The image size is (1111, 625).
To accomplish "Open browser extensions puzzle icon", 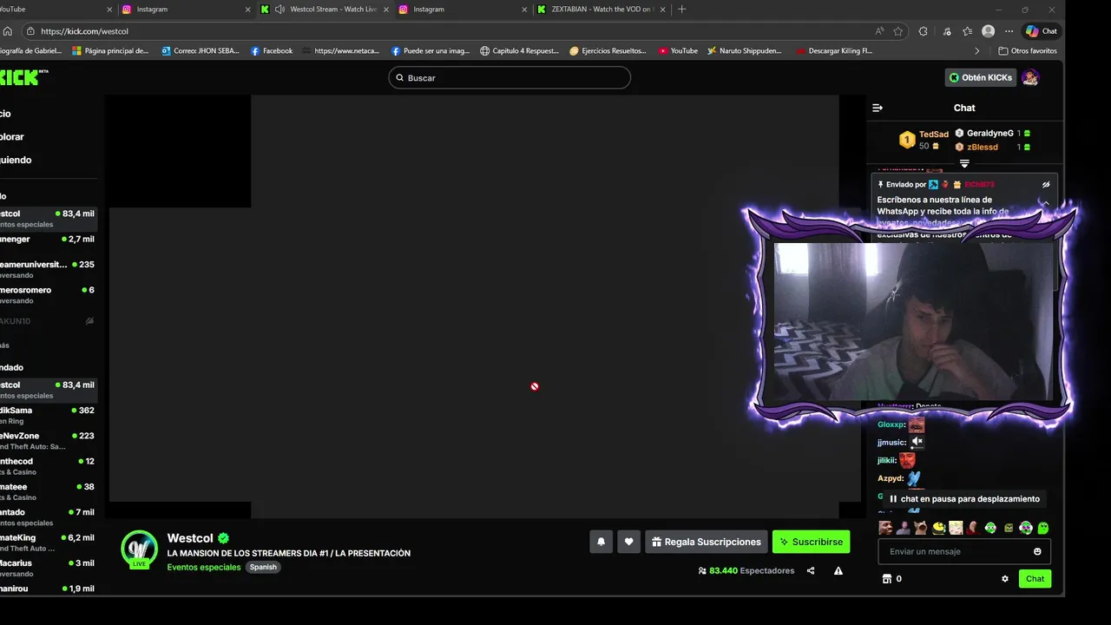I will coord(923,31).
